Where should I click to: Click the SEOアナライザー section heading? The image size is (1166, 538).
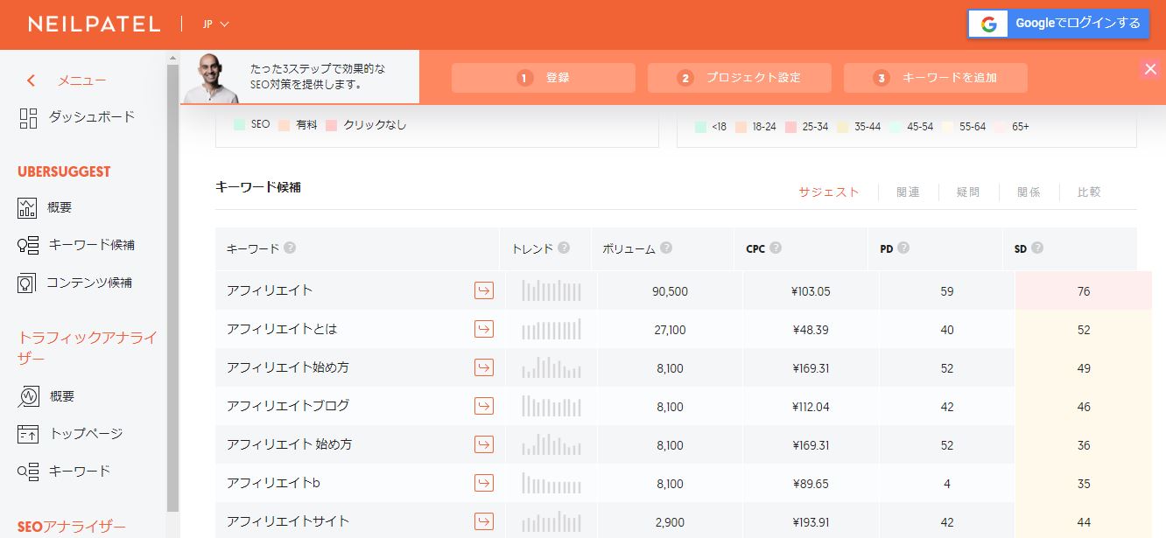pos(72,526)
